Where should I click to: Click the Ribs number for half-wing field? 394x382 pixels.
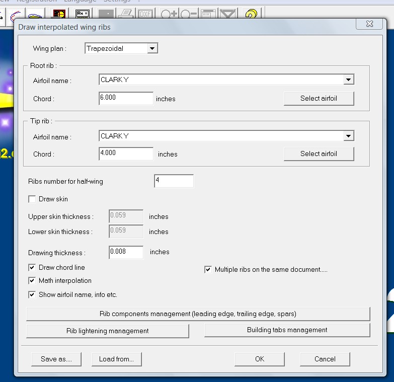(x=173, y=181)
